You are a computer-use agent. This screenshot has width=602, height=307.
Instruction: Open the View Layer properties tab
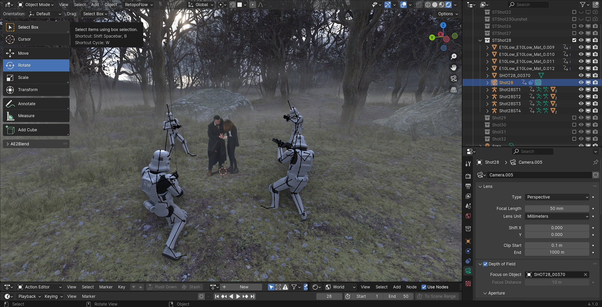pyautogui.click(x=468, y=196)
